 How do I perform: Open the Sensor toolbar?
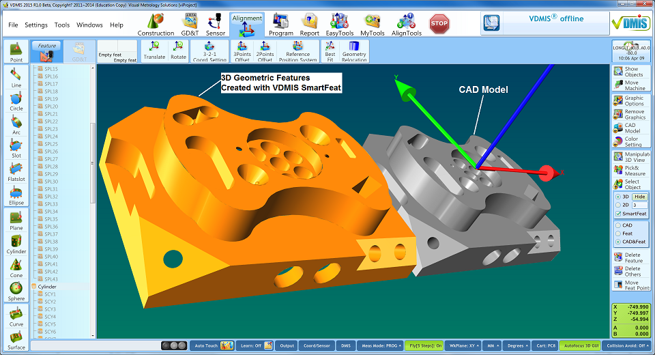tap(216, 25)
